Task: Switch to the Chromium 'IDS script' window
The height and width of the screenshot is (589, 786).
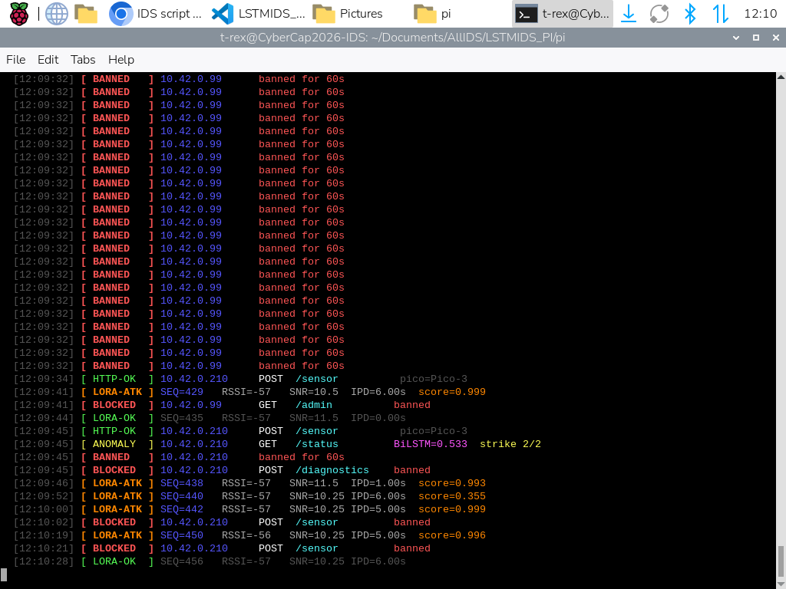Action: coord(155,14)
